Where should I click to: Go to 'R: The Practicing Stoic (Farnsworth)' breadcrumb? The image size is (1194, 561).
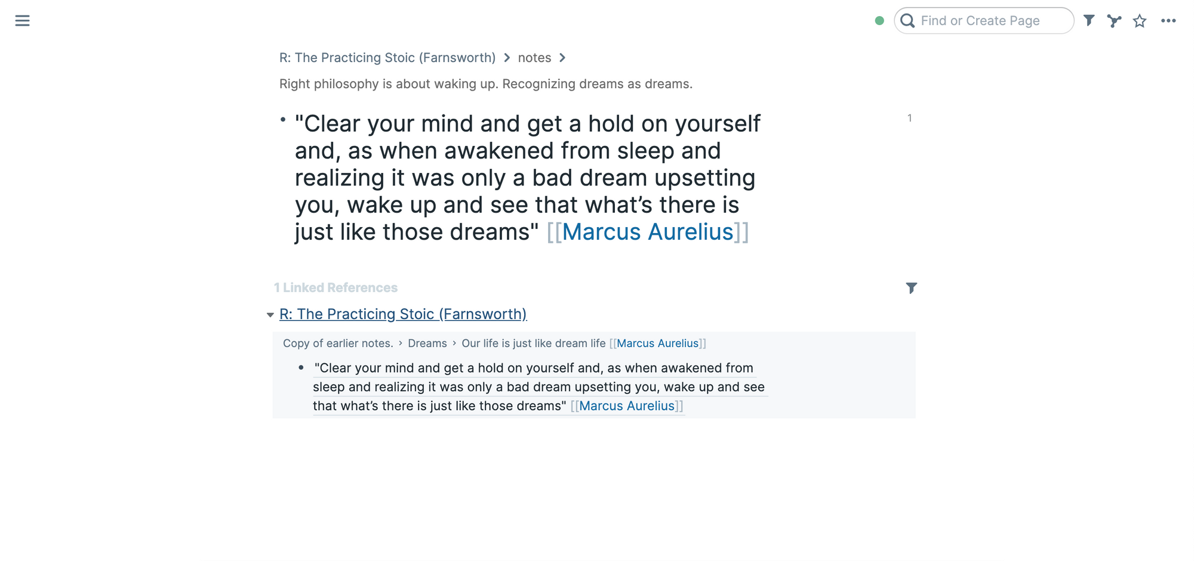(387, 58)
